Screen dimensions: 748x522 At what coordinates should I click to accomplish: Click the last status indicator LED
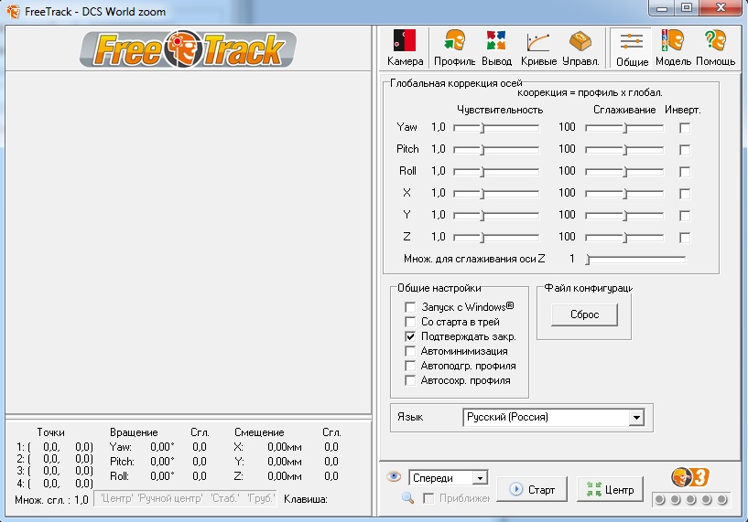click(x=721, y=499)
